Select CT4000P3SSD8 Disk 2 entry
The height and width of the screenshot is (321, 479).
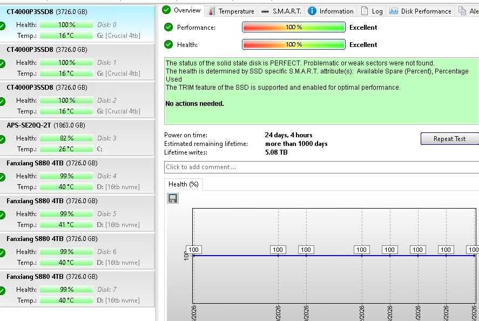(x=77, y=100)
